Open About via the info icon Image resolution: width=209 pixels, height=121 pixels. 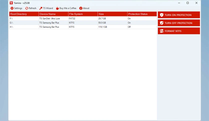click(x=81, y=8)
